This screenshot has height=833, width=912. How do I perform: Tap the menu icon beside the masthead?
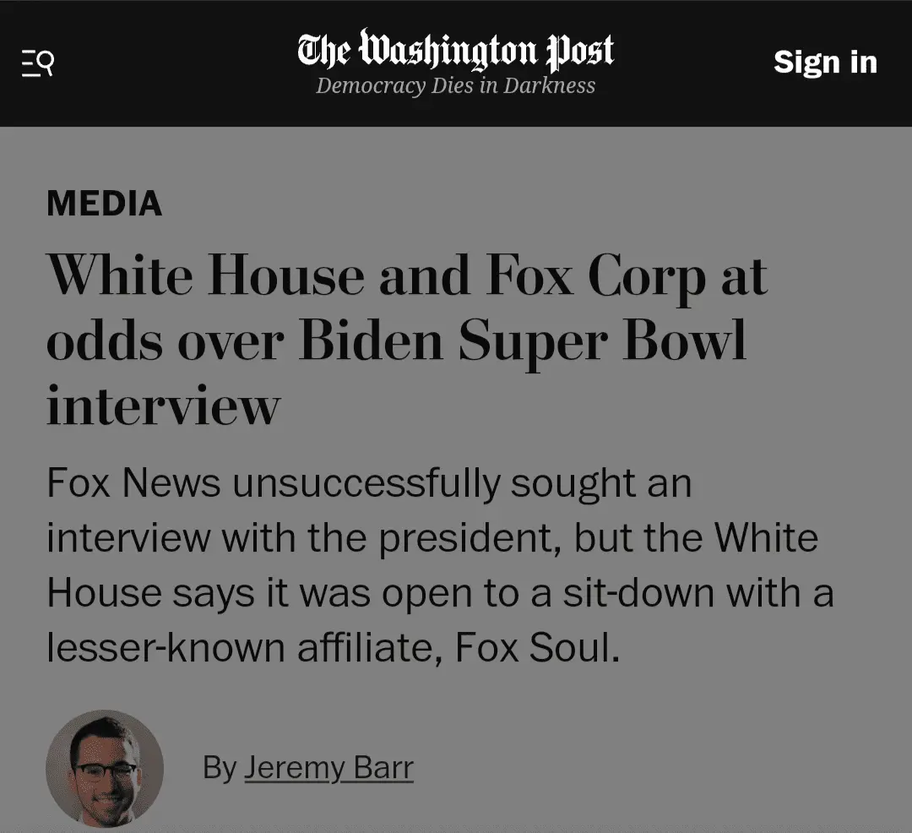coord(36,63)
